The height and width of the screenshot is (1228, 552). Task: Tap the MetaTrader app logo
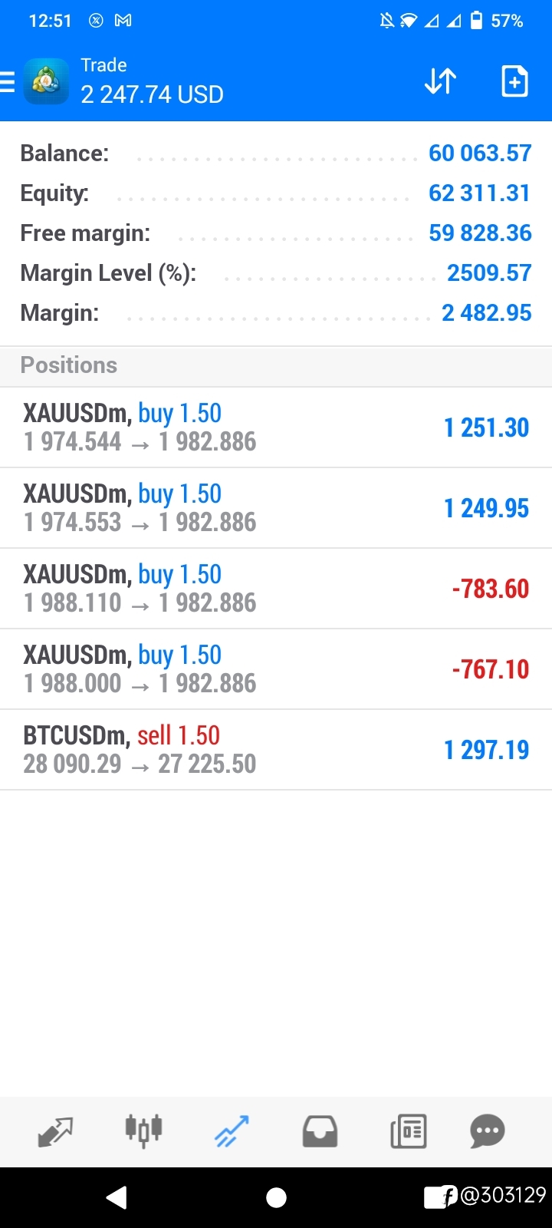click(46, 81)
